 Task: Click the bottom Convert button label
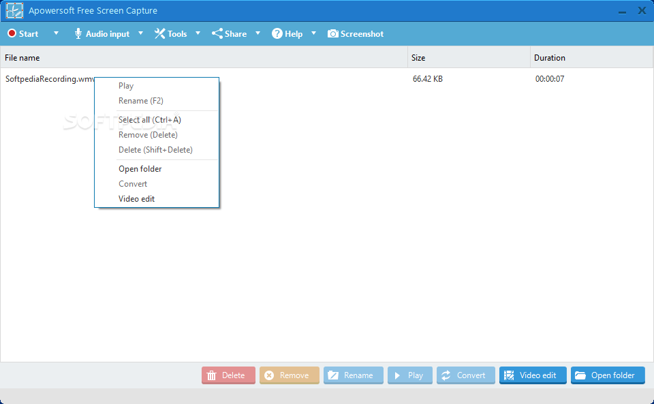click(471, 375)
